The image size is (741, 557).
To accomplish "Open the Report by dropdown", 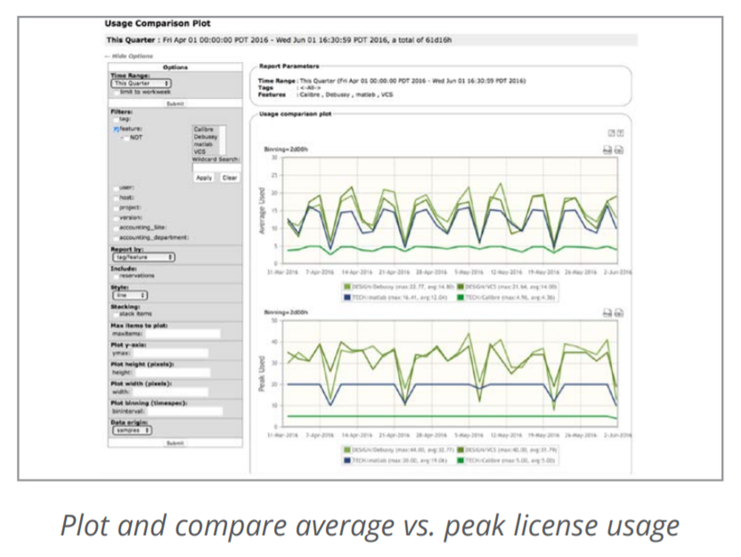I will pyautogui.click(x=144, y=258).
